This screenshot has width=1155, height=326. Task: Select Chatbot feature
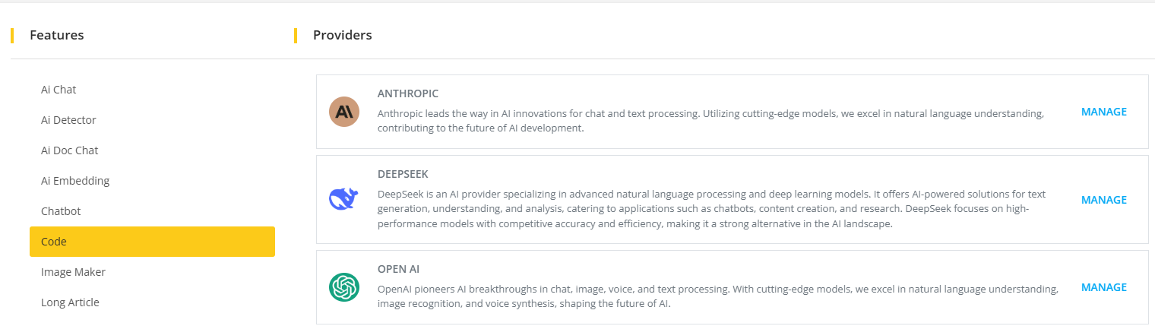click(x=61, y=211)
